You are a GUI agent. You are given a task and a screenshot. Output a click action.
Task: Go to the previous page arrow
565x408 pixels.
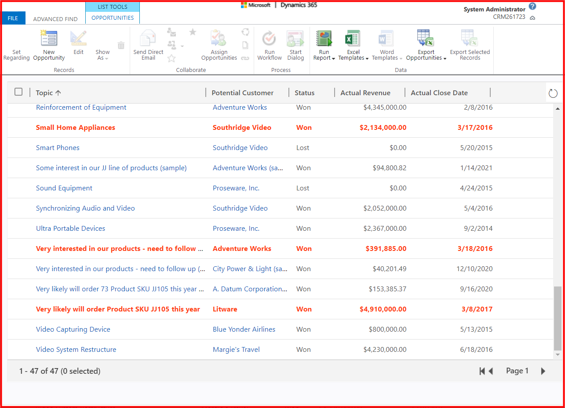click(x=491, y=371)
